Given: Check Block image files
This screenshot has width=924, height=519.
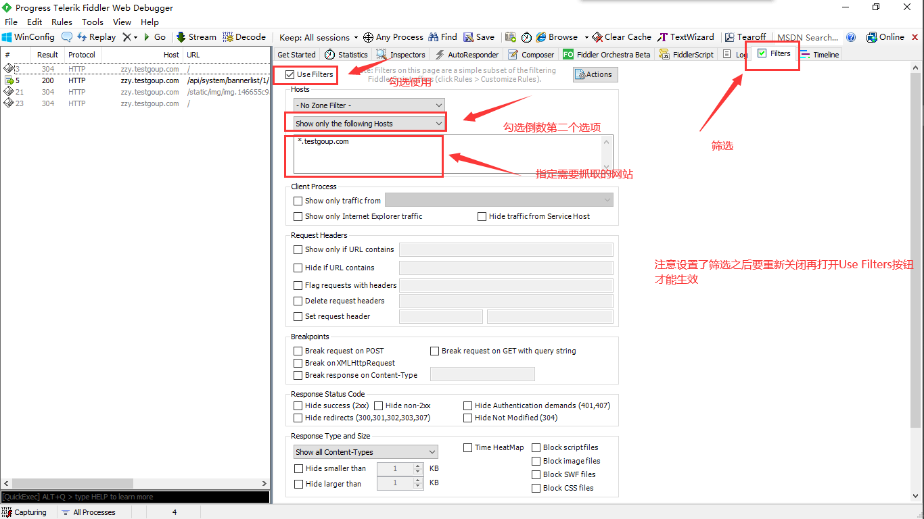Looking at the screenshot, I should click(x=536, y=461).
